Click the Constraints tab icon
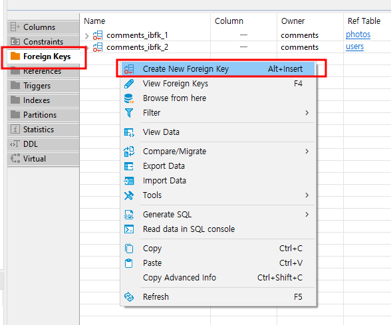Viewport: 391px width, 325px height. coord(15,41)
